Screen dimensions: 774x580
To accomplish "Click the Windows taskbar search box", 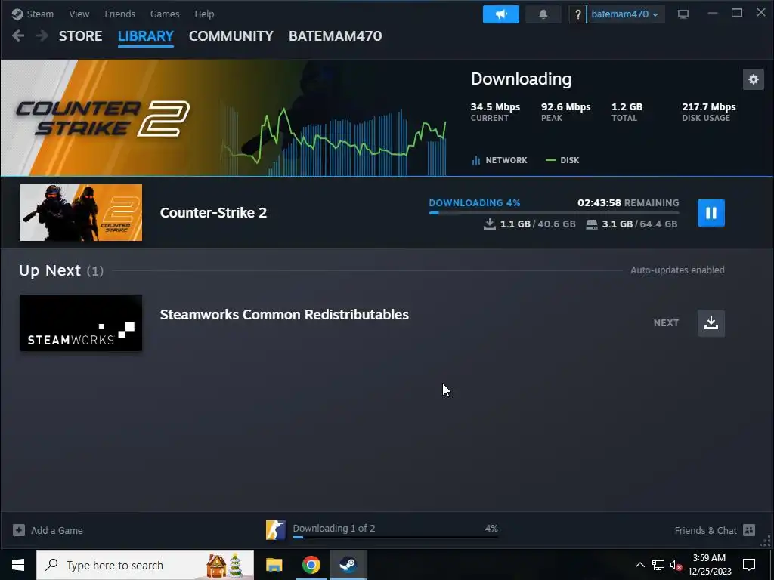I will pyautogui.click(x=145, y=565).
